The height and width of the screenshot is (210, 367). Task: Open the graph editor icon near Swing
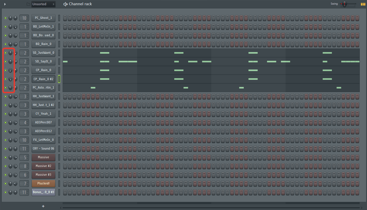[363, 4]
